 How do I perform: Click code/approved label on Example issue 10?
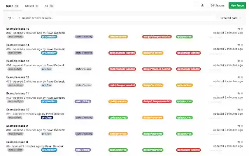click(x=118, y=118)
